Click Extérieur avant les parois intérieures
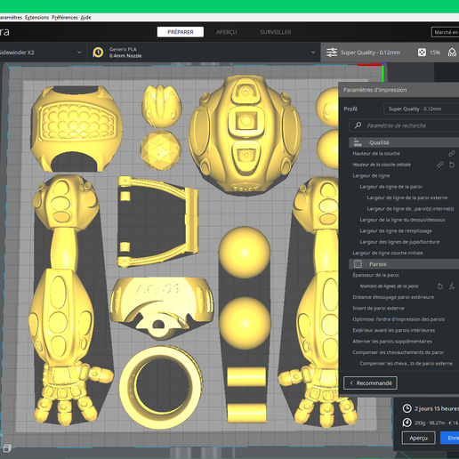The height and width of the screenshot is (459, 459). coord(393,330)
